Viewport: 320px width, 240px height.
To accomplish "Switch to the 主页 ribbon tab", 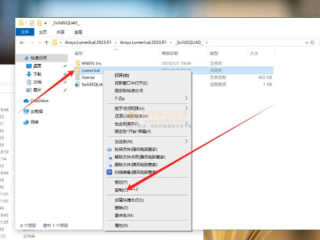I will 43,32.
